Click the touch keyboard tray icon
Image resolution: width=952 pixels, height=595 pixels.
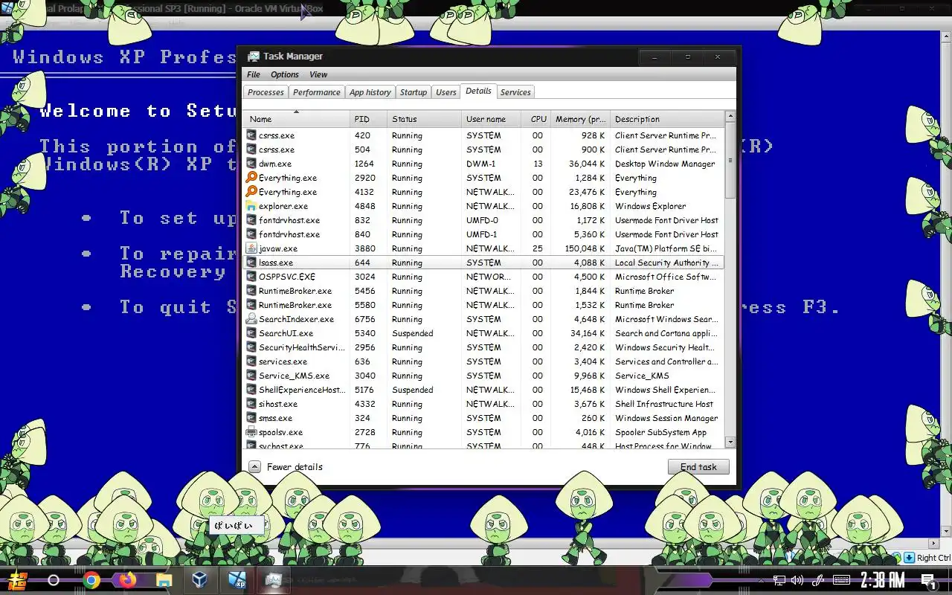pos(842,580)
